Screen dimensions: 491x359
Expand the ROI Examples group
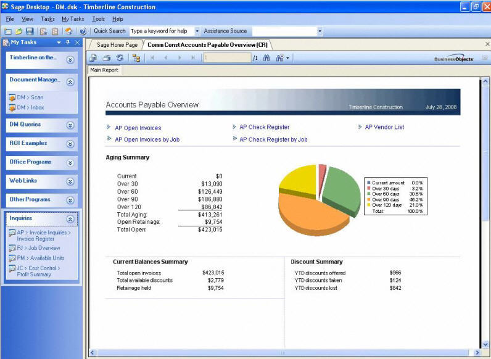pos(70,144)
